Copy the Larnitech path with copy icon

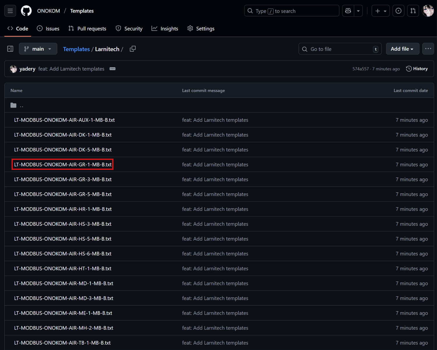pos(133,49)
